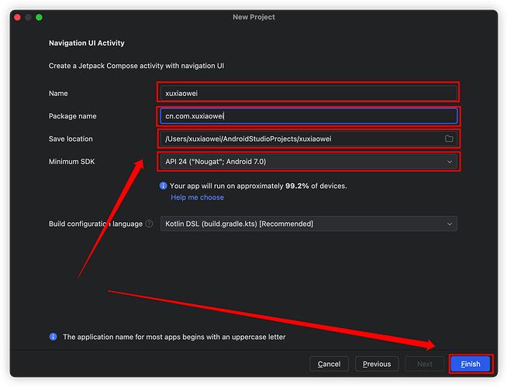Click the green maximize window button
The height and width of the screenshot is (387, 507).
[x=40, y=17]
